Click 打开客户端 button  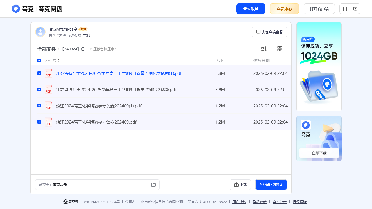[x=319, y=9]
